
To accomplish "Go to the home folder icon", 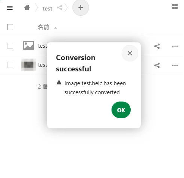I will point(27,8).
